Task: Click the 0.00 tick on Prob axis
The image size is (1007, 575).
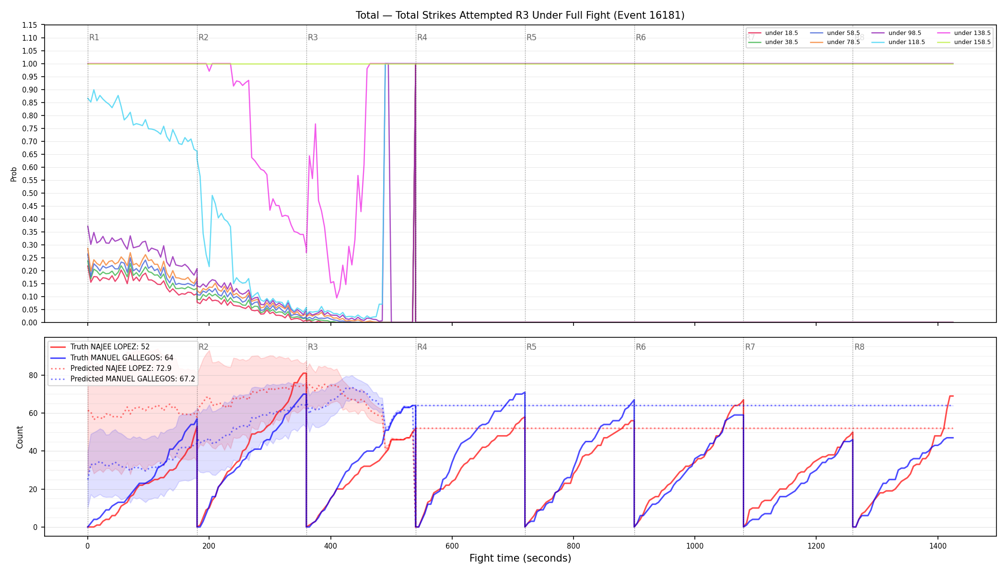Action: tap(30, 322)
